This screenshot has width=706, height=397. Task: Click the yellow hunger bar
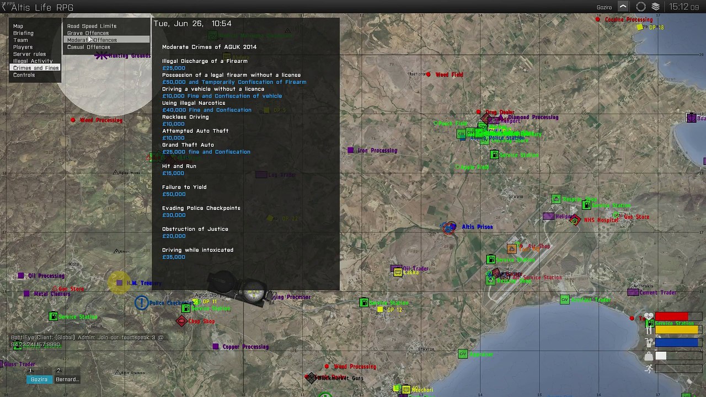pyautogui.click(x=677, y=330)
